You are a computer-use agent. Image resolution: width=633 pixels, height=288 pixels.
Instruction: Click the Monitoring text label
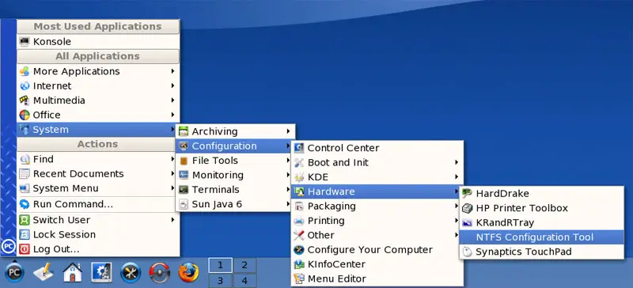pos(218,175)
